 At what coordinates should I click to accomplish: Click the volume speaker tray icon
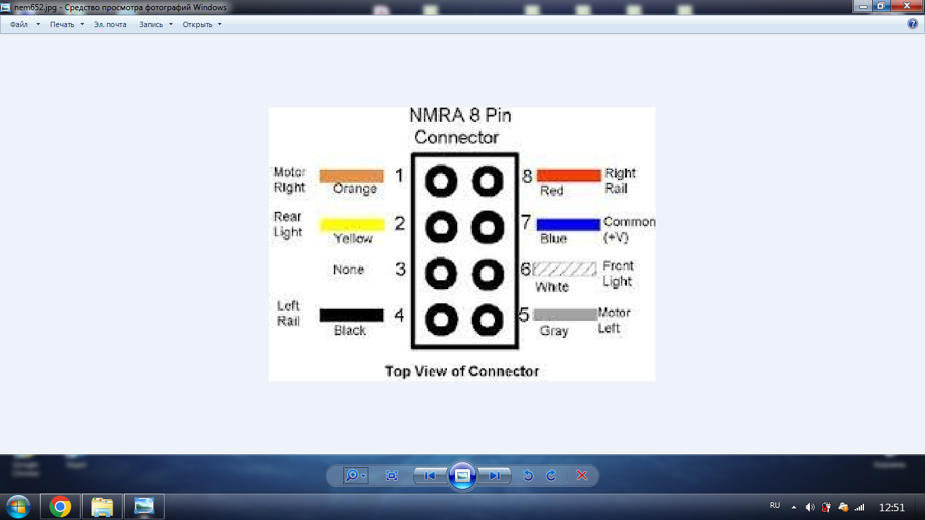(x=810, y=507)
